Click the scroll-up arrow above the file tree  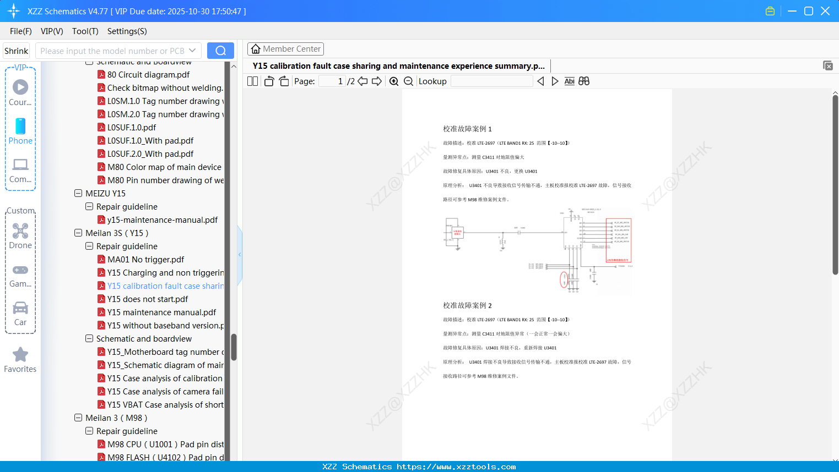pos(234,66)
